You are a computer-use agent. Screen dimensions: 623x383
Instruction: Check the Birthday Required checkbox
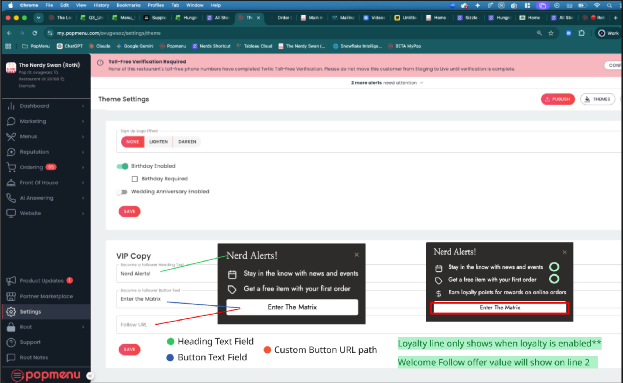[x=135, y=179]
